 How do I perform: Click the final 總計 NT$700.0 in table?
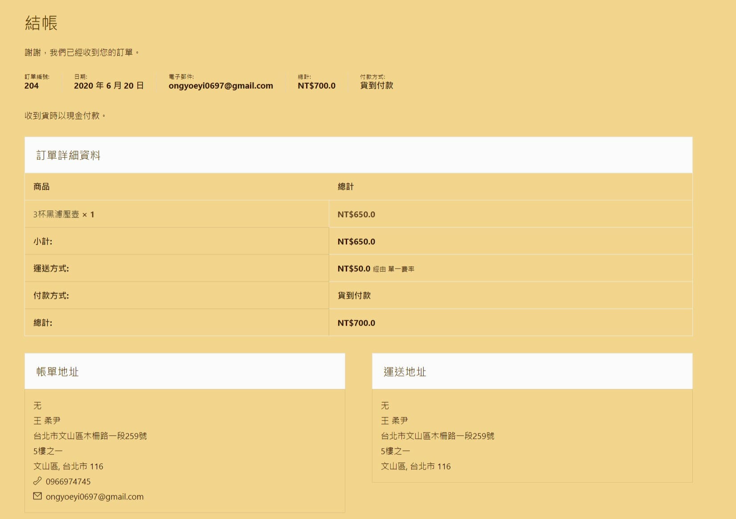[x=356, y=323]
